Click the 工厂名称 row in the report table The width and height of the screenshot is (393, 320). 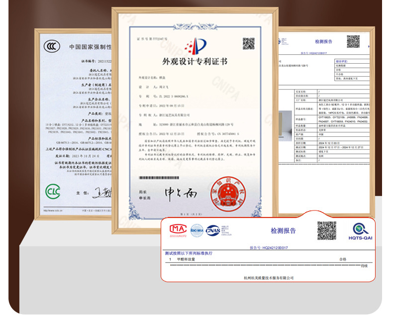[x=332, y=100]
